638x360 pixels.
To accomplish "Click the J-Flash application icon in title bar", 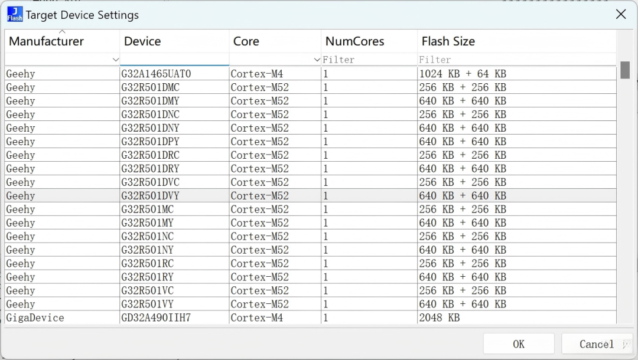I will coord(15,15).
